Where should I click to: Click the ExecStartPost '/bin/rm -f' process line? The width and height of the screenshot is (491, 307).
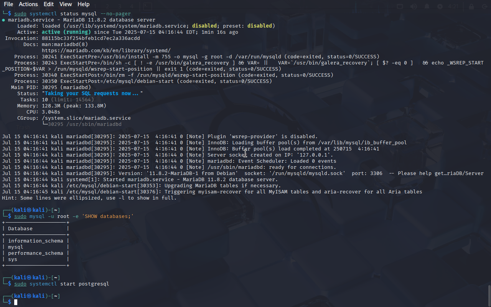click(x=174, y=75)
